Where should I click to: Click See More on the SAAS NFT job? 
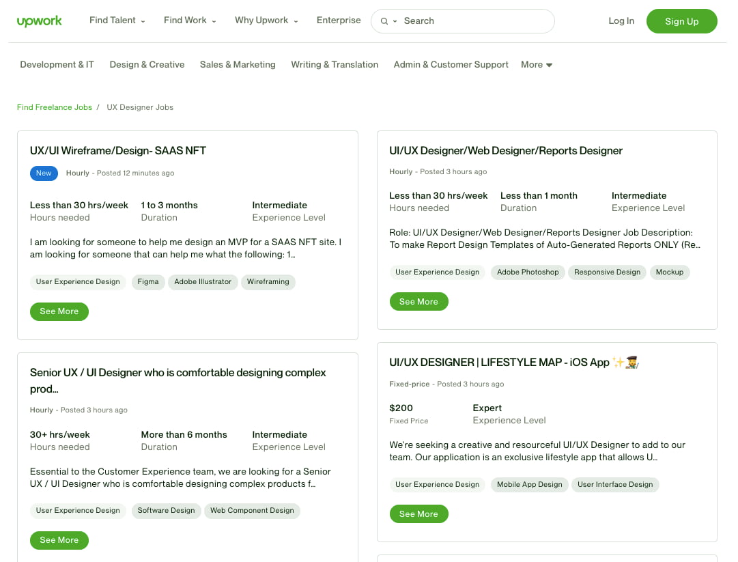59,311
